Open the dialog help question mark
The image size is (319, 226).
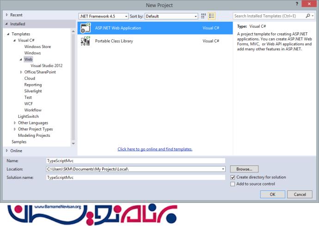point(297,4)
